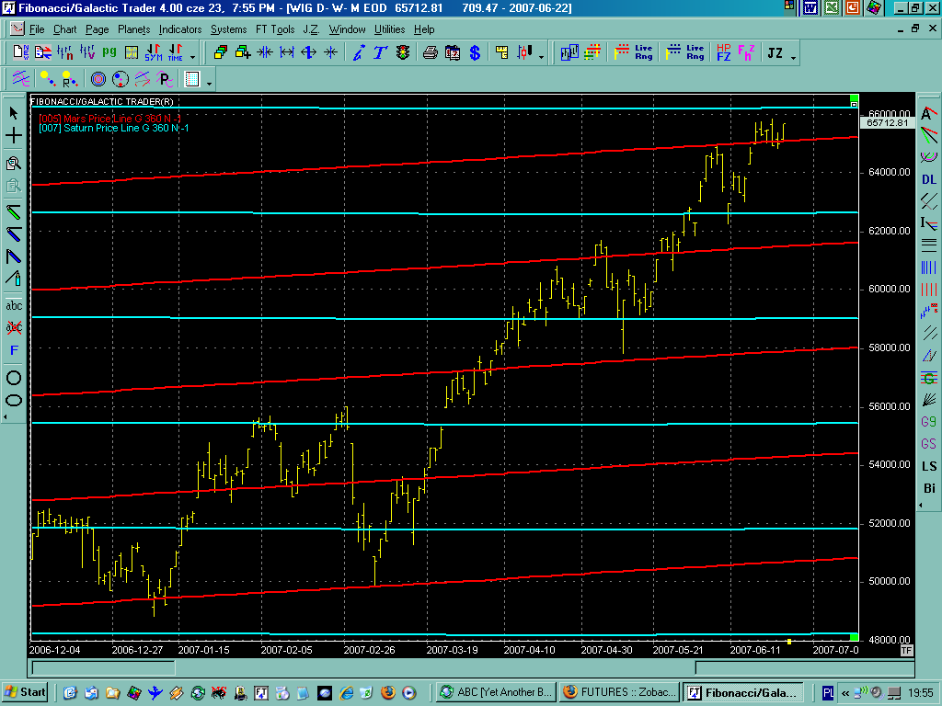Click the Windows Start button
Screen dimensions: 942x706
[27, 692]
